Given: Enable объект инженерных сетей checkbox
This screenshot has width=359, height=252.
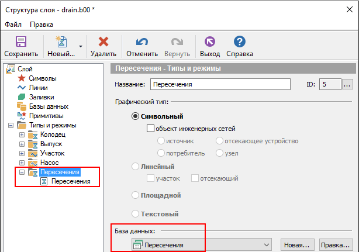Looking at the screenshot, I should click(150, 129).
